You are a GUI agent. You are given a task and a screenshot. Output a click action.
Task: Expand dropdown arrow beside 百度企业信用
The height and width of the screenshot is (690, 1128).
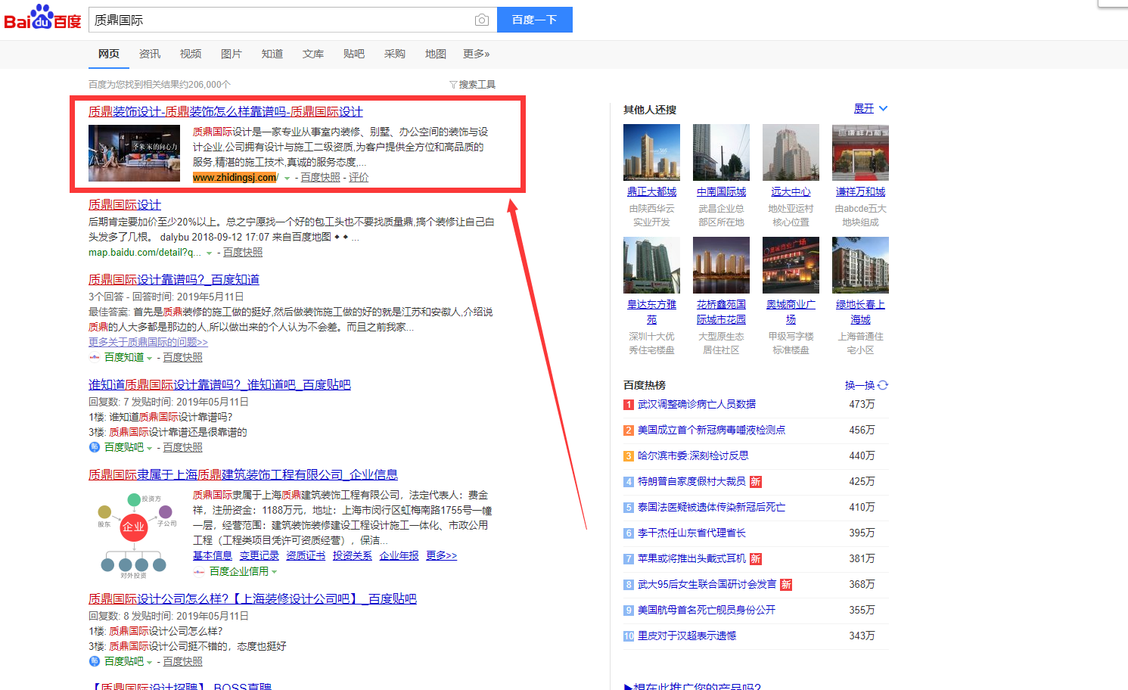point(274,572)
